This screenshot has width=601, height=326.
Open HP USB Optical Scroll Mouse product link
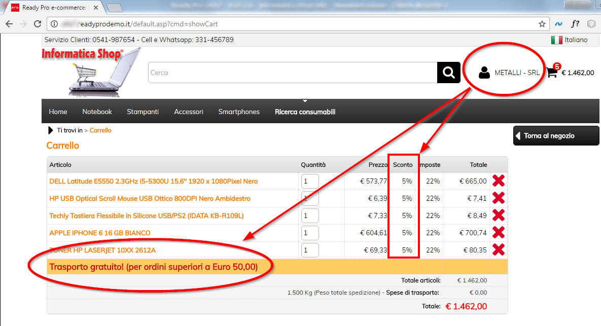click(150, 198)
